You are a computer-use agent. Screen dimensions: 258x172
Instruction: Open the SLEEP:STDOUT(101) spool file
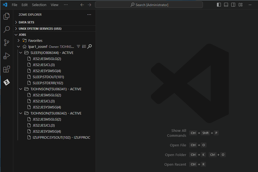[x=48, y=77]
